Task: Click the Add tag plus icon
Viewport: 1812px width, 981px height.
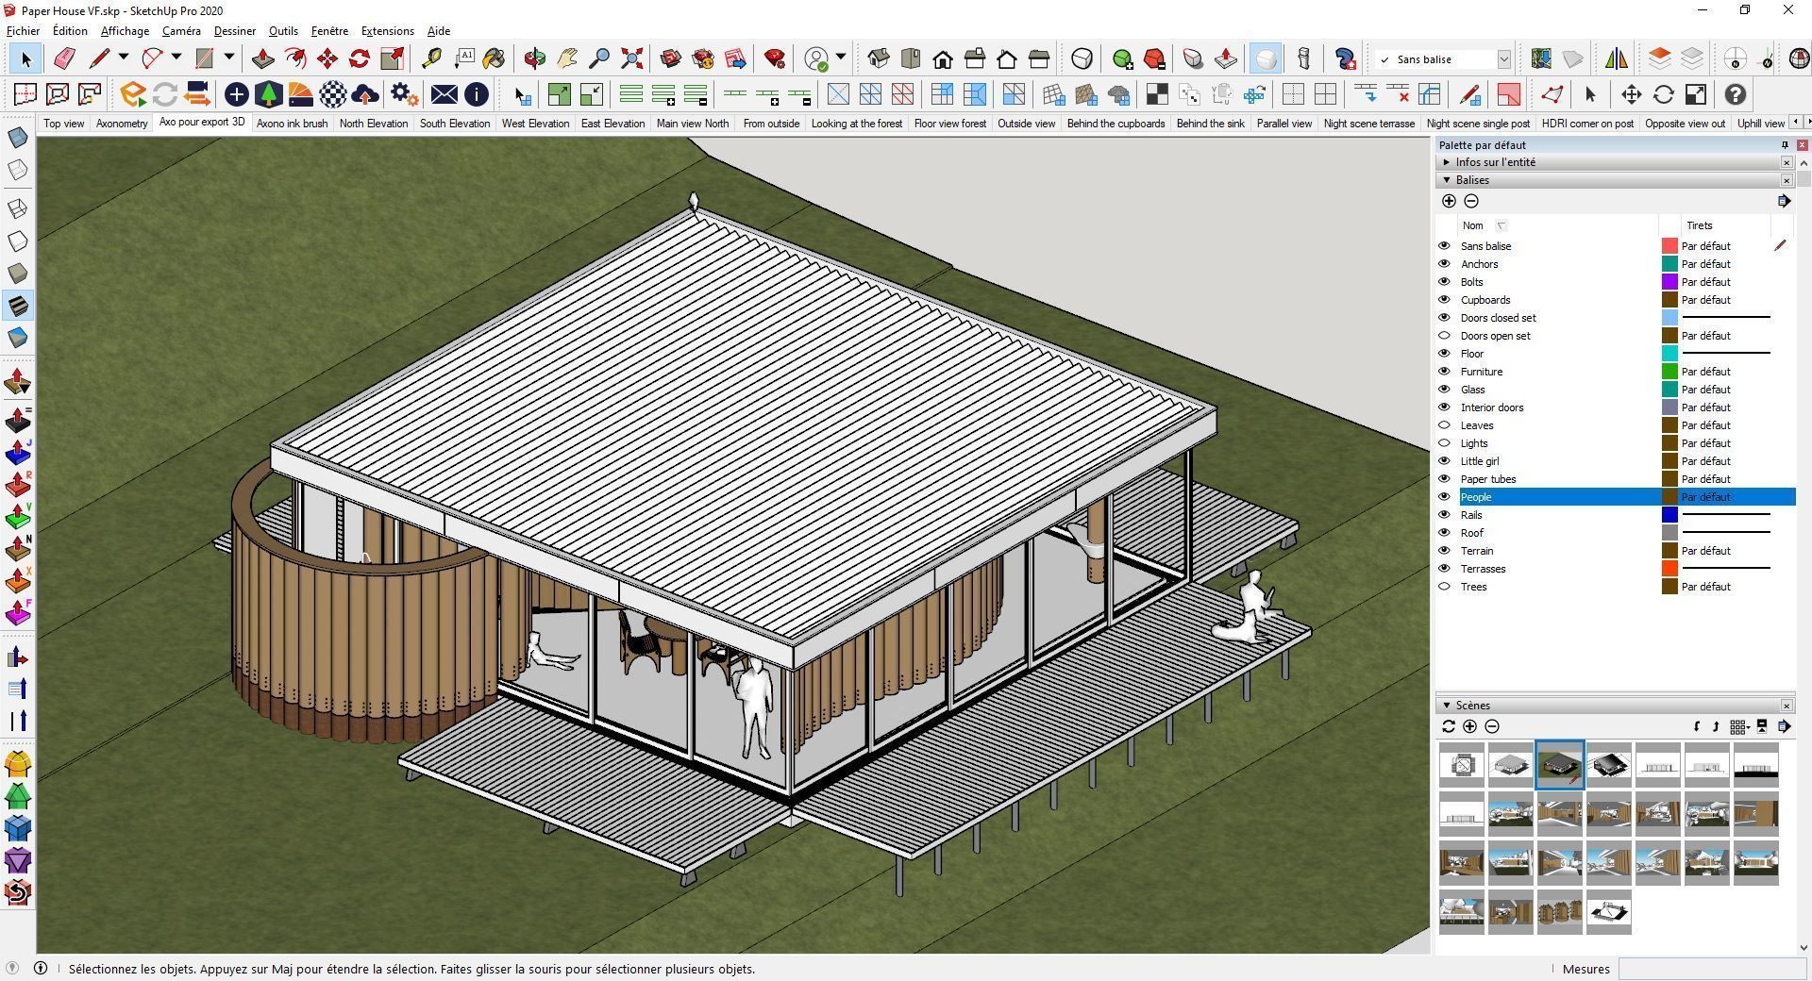Action: pos(1449,201)
